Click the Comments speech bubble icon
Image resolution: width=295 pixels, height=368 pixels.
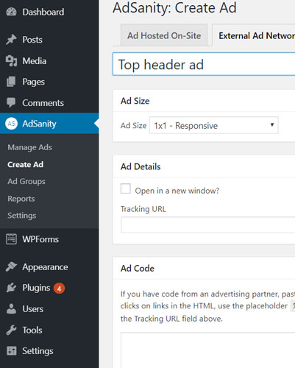[x=11, y=103]
